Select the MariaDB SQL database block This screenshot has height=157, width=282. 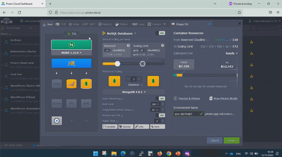[71, 84]
